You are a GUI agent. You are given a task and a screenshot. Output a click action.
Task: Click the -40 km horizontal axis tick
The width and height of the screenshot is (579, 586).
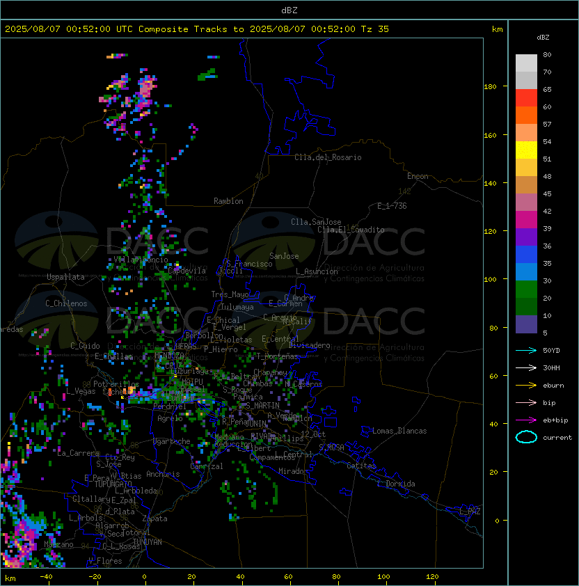click(x=46, y=577)
